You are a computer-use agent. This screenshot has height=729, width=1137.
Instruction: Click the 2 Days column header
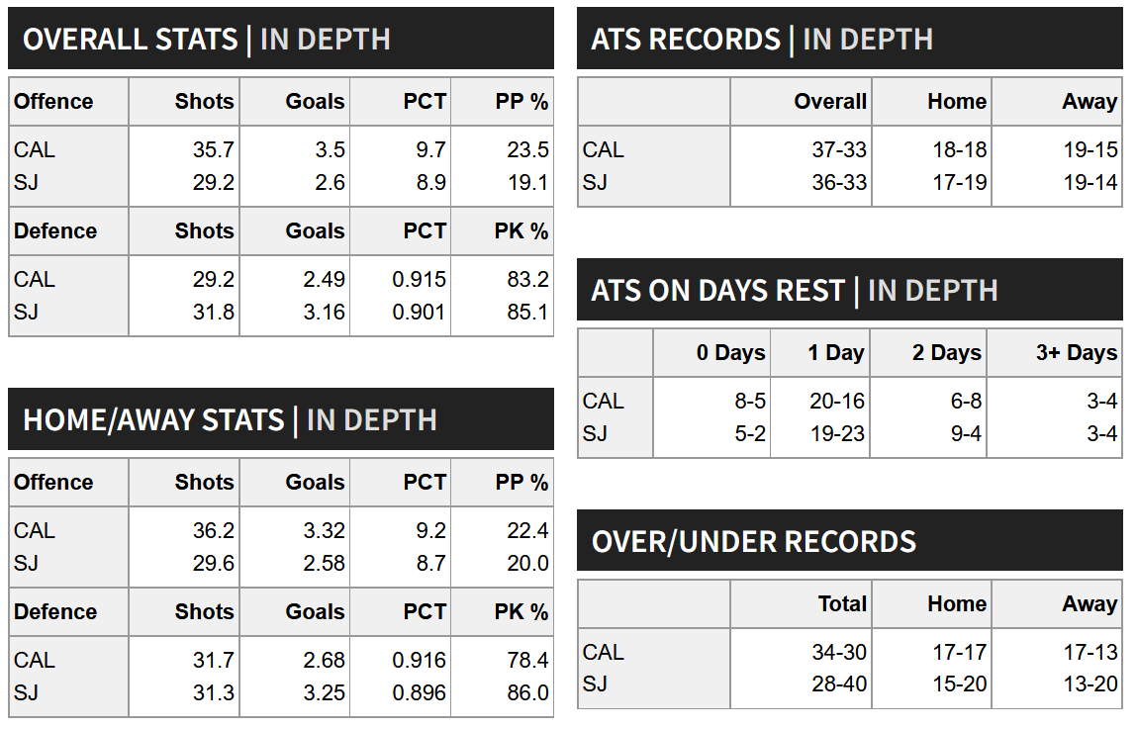pyautogui.click(x=946, y=353)
